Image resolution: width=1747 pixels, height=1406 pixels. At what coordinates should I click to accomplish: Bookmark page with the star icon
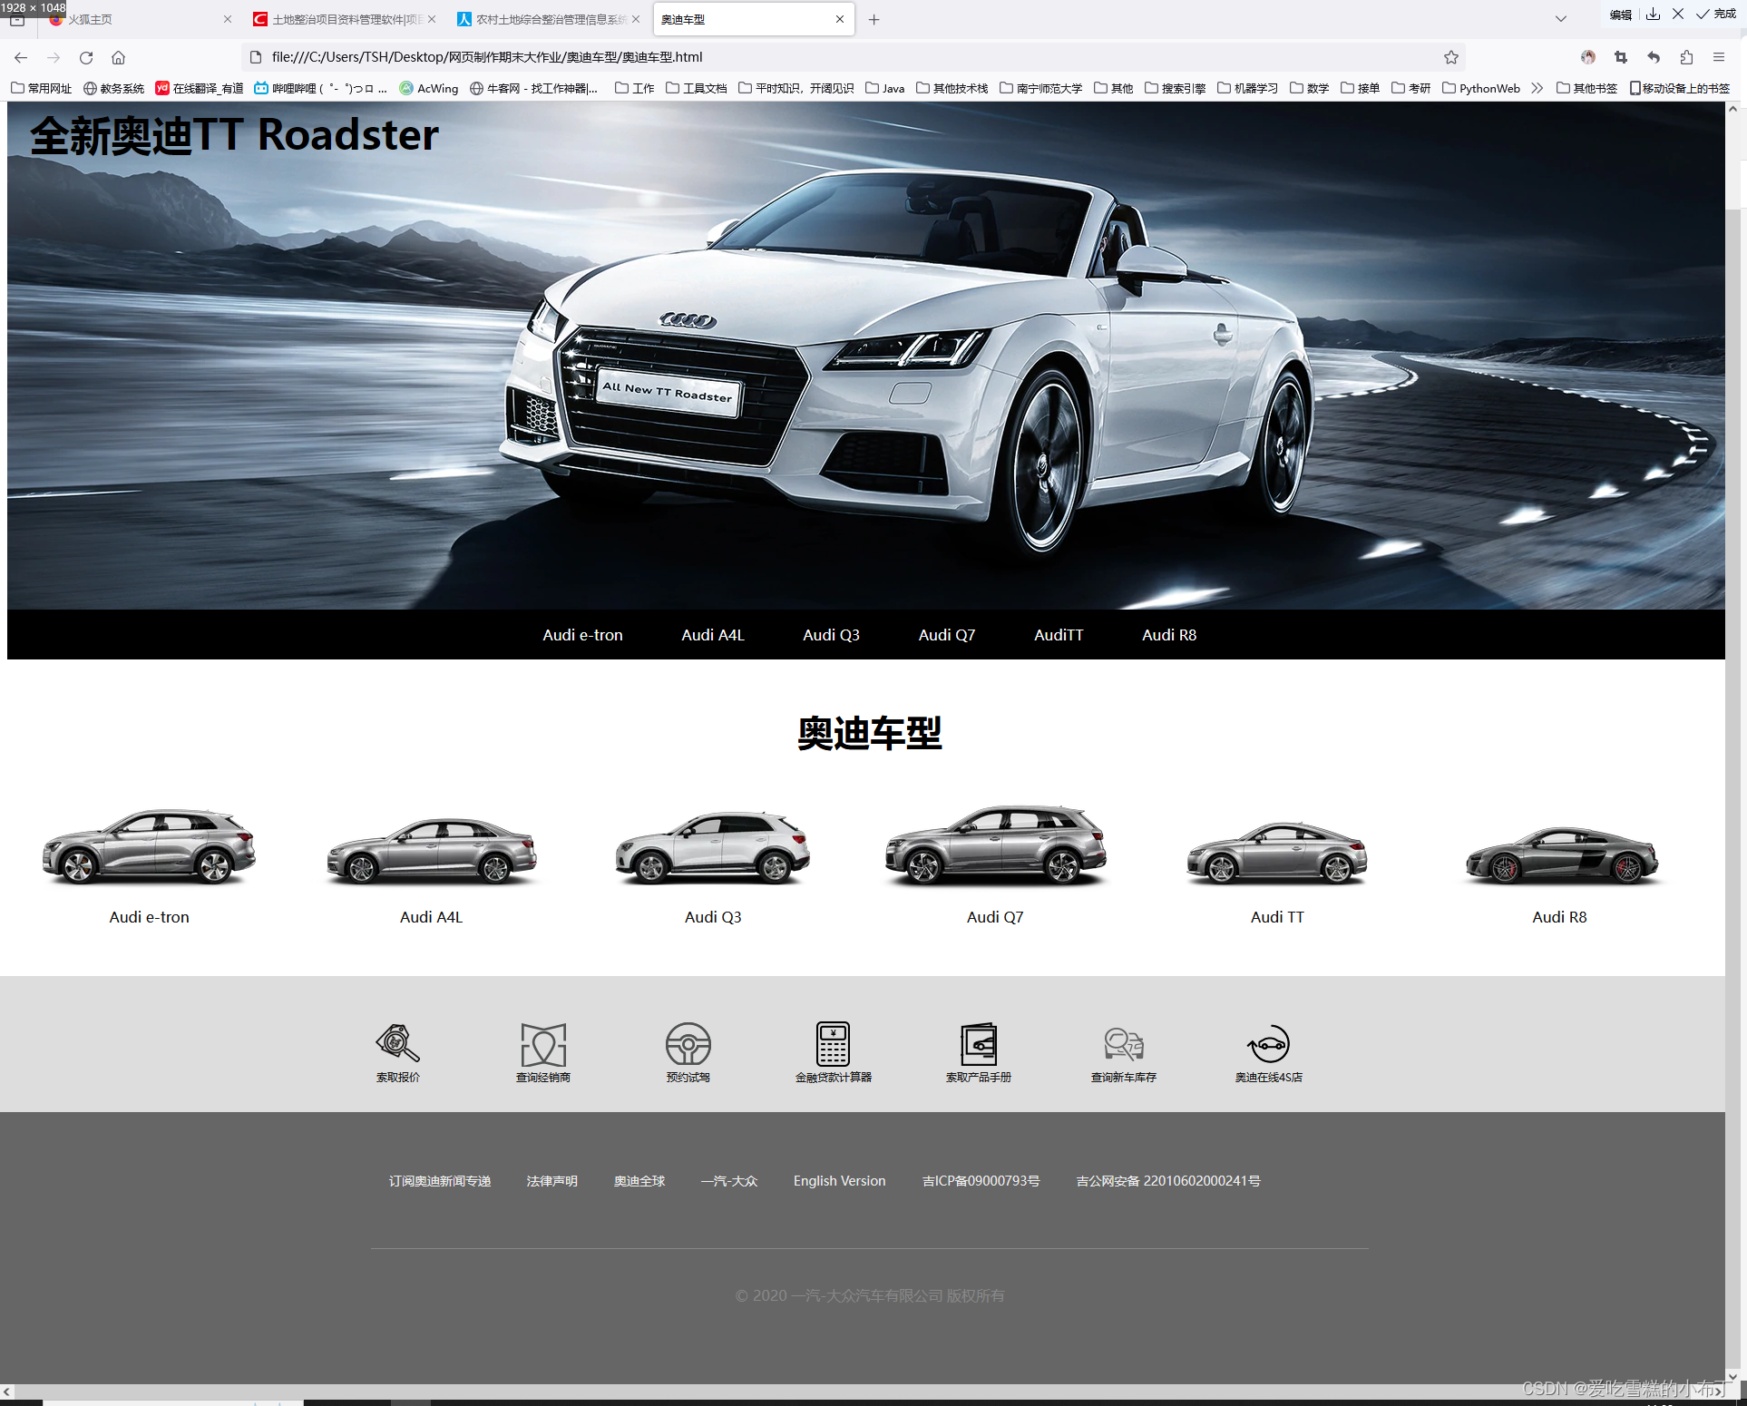(1451, 57)
